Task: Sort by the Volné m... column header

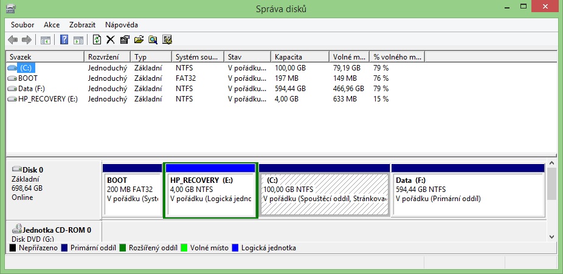Action: [350, 57]
